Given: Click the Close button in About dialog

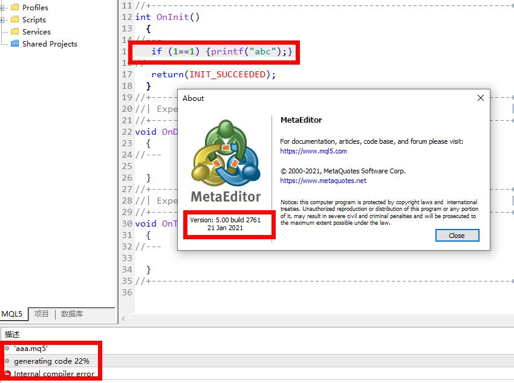Looking at the screenshot, I should tap(457, 236).
